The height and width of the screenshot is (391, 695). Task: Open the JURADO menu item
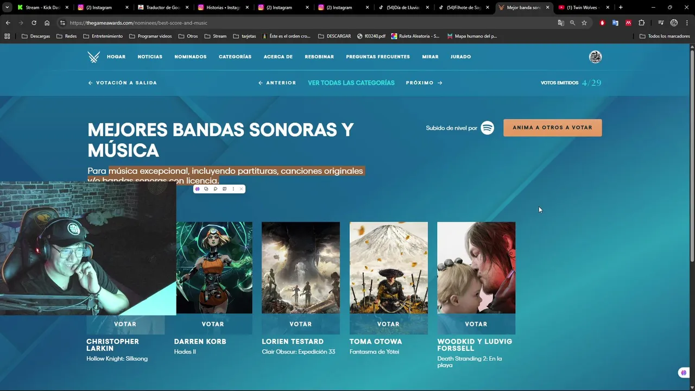tap(460, 57)
